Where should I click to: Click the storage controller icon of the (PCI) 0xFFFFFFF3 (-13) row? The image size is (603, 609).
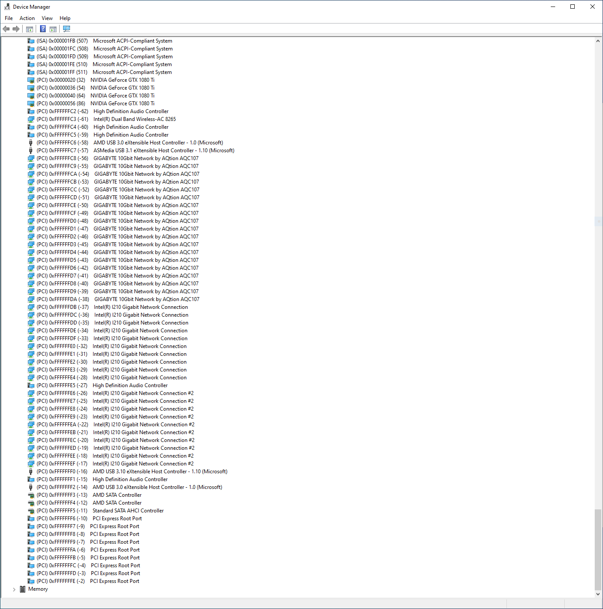click(x=31, y=495)
